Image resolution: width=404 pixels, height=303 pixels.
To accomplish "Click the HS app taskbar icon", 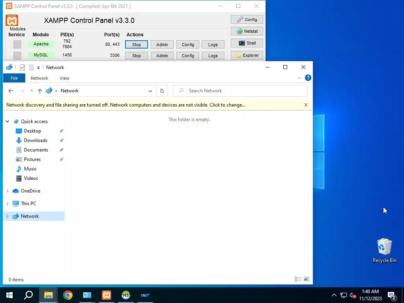I will (126, 295).
